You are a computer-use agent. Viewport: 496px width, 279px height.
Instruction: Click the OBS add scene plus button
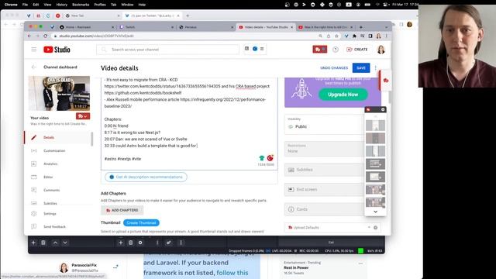pos(33,243)
